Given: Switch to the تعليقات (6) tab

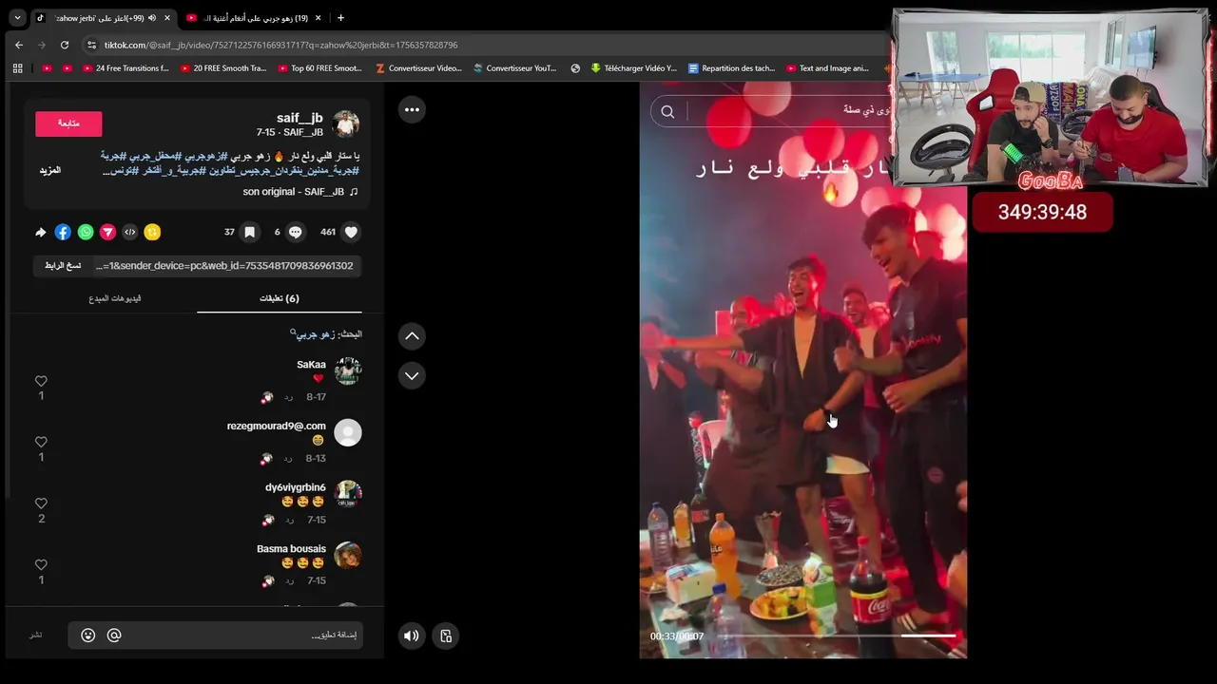Looking at the screenshot, I should [280, 298].
